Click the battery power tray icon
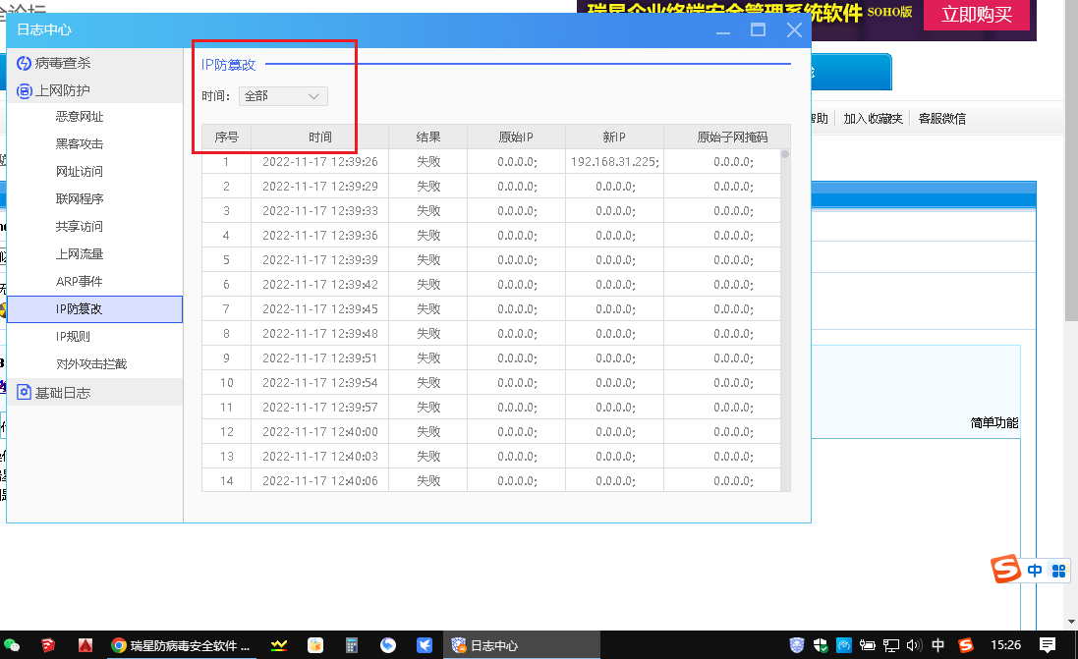1078x659 pixels. click(867, 645)
